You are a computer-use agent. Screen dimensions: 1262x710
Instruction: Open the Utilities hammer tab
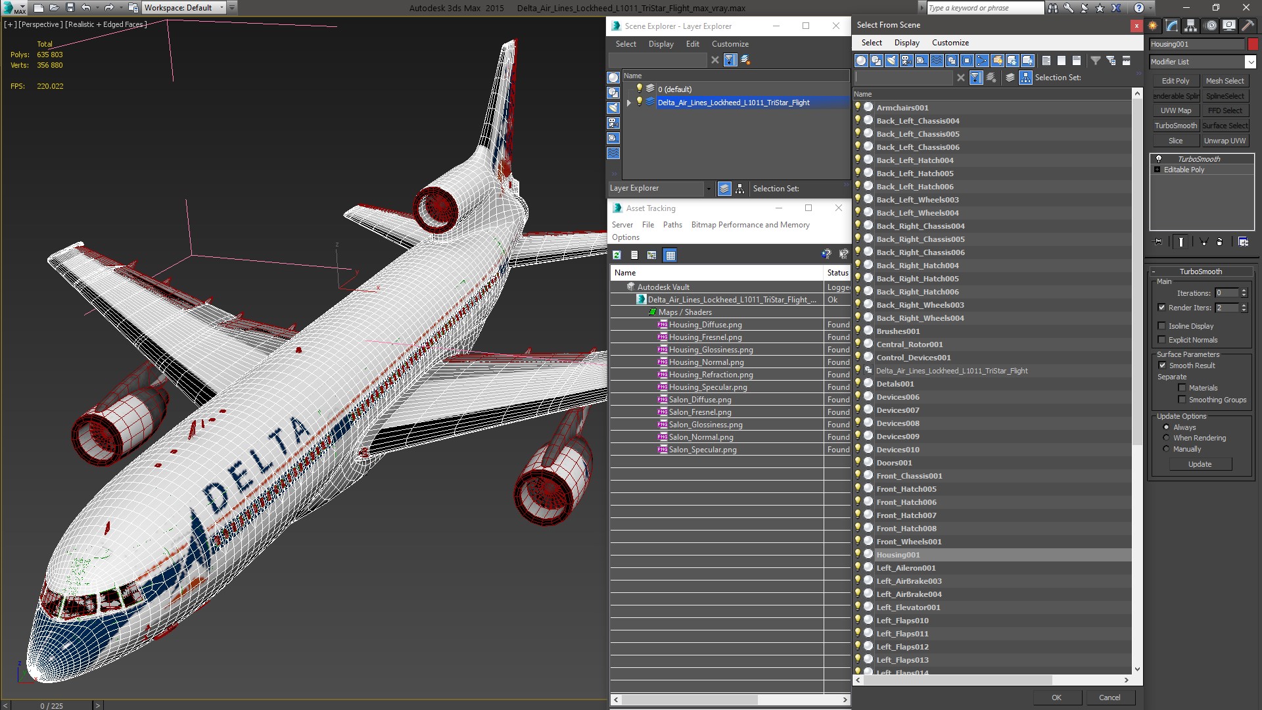1247,26
